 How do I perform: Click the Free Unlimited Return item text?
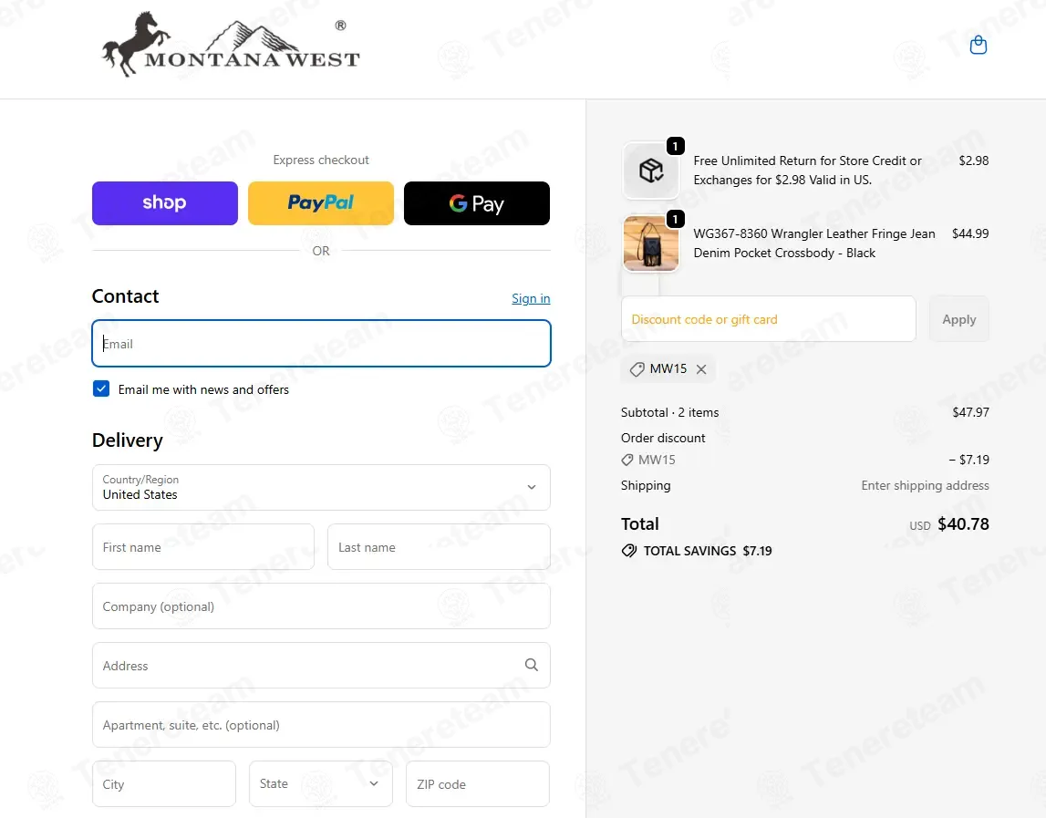coord(807,171)
